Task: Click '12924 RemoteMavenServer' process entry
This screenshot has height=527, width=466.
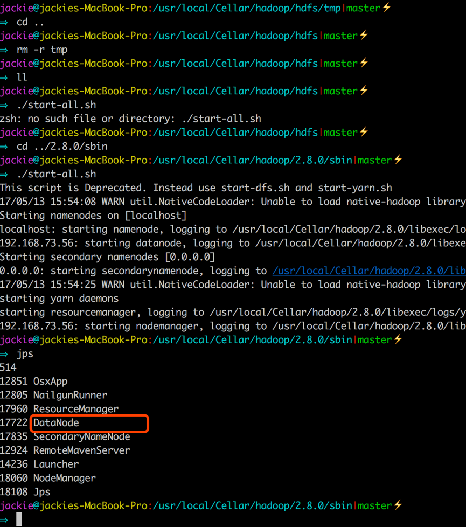Action: (65, 450)
